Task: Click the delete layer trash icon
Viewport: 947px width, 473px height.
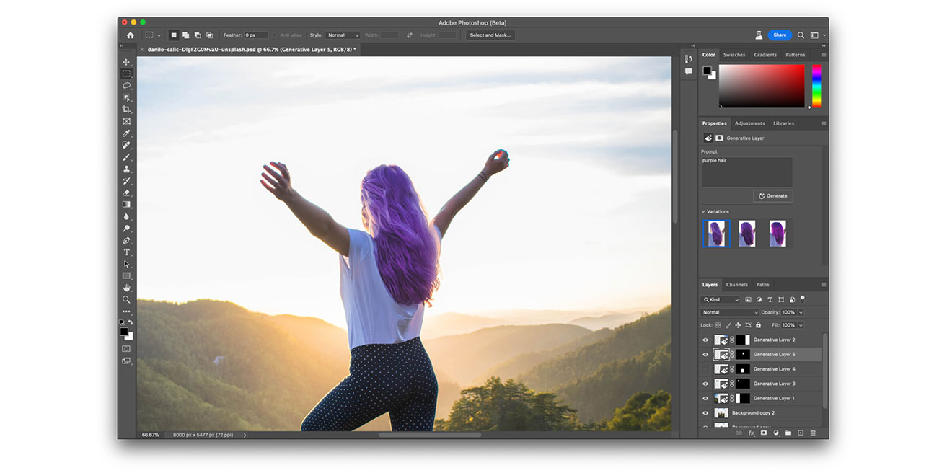Action: pyautogui.click(x=813, y=433)
